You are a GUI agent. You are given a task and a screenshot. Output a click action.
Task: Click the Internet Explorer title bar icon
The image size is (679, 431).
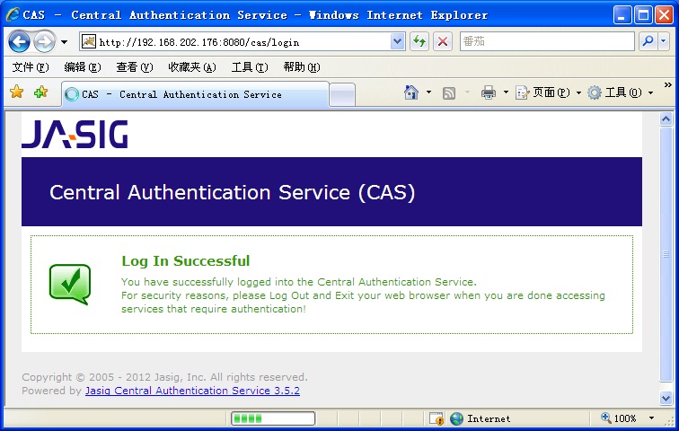13,14
